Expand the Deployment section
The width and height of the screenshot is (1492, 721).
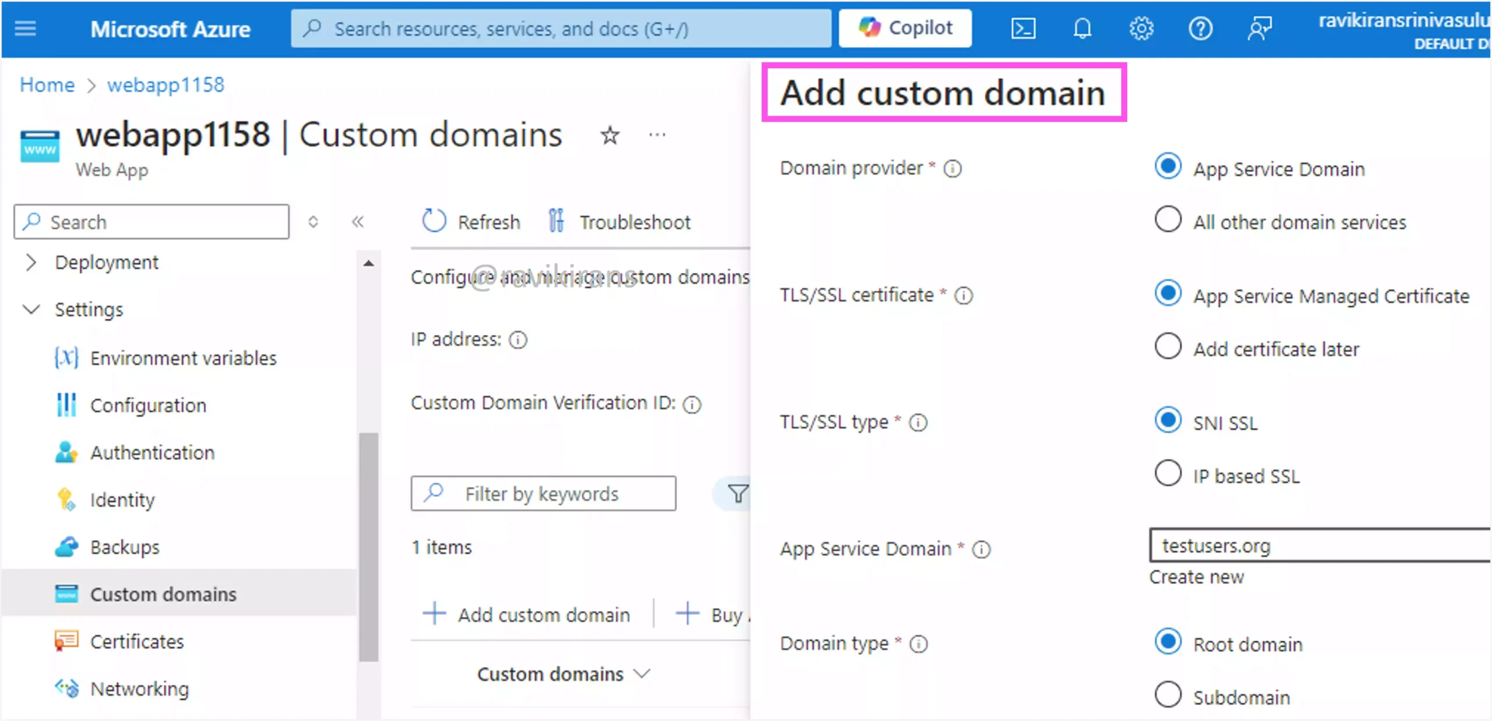31,263
